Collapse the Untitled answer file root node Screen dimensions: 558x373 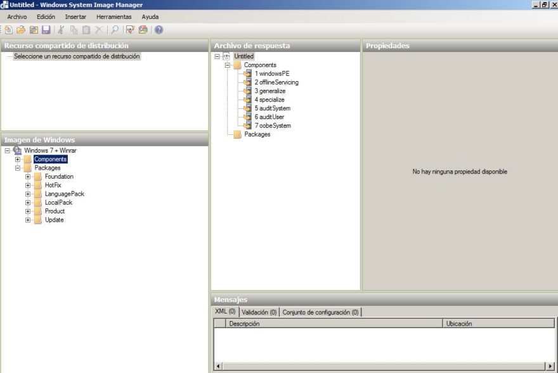point(217,56)
